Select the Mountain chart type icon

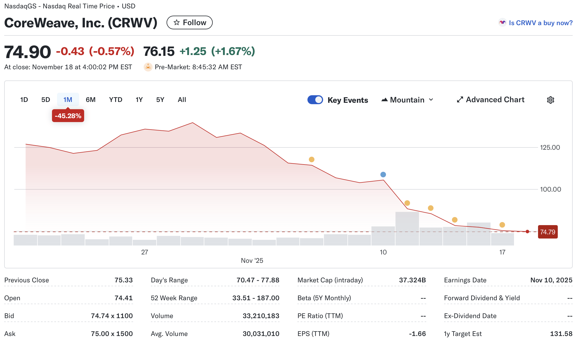[385, 99]
